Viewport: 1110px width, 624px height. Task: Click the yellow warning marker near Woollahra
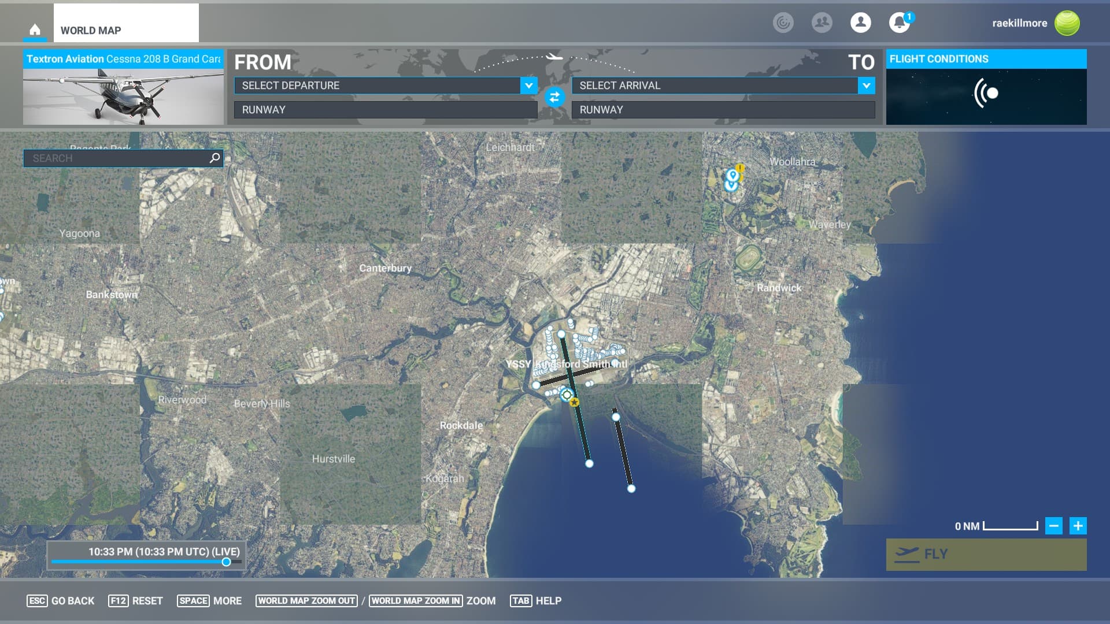click(x=740, y=169)
